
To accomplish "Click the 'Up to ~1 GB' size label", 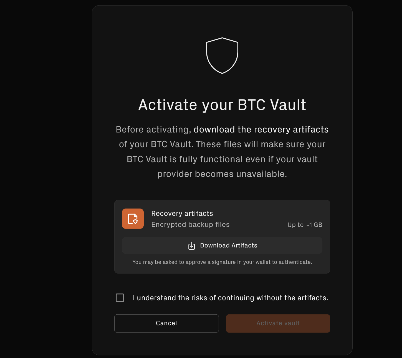I will (x=305, y=225).
